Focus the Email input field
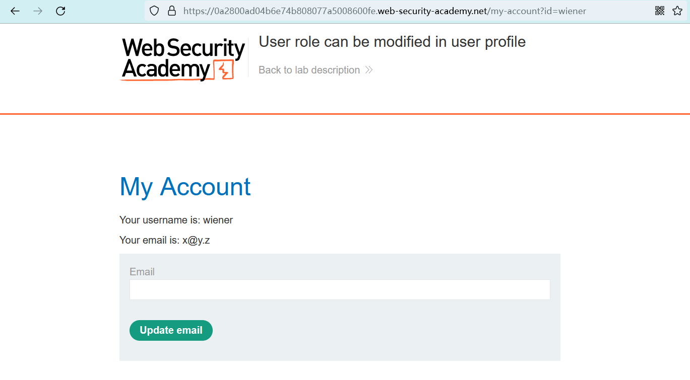The height and width of the screenshot is (380, 690). click(339, 290)
